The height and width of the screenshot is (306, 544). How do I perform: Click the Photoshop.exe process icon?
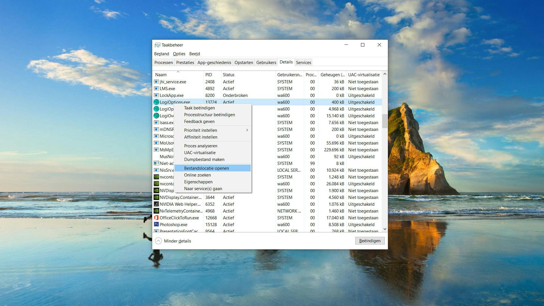point(156,224)
